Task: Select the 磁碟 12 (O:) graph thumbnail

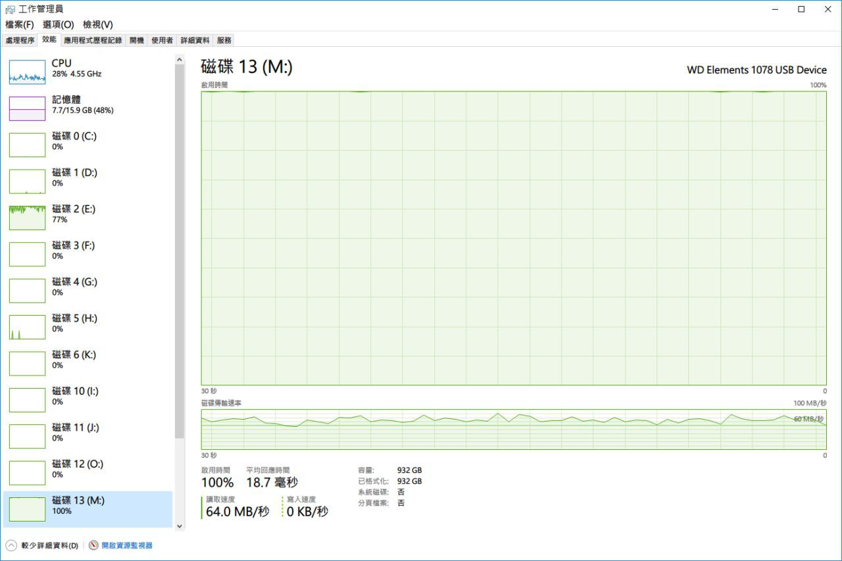Action: pos(27,473)
